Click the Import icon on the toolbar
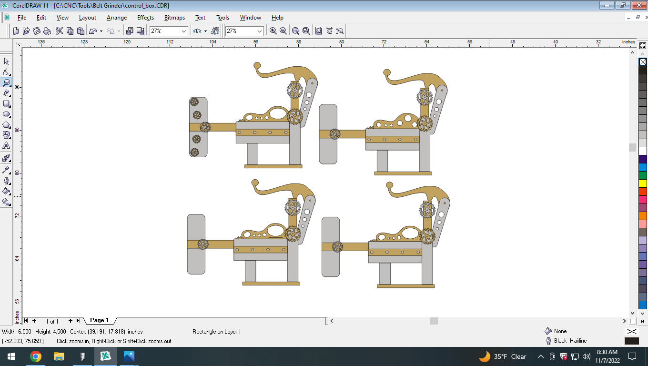 click(130, 30)
